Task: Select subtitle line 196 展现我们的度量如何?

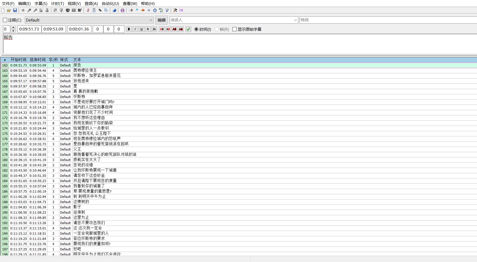Action: [238, 244]
